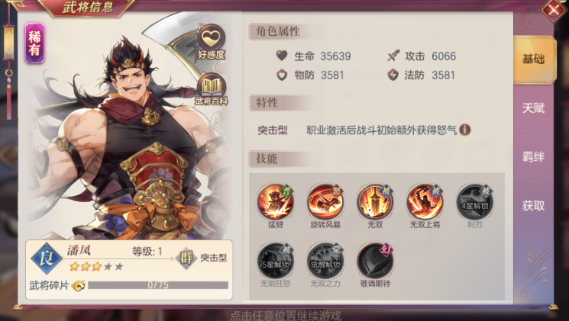Tap the locked 无双之力 awakening skill

pos(325,261)
